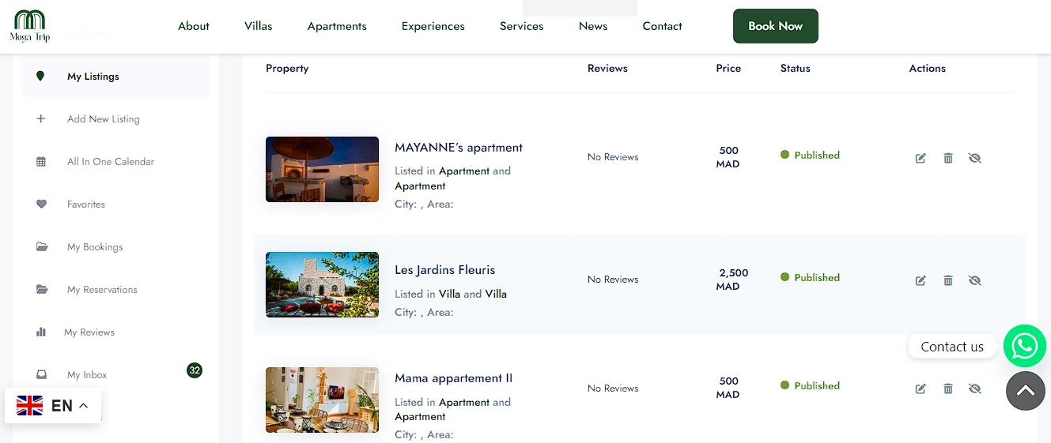Expand the EN language selector
Screen dimensions: 1051x443
(x=53, y=406)
